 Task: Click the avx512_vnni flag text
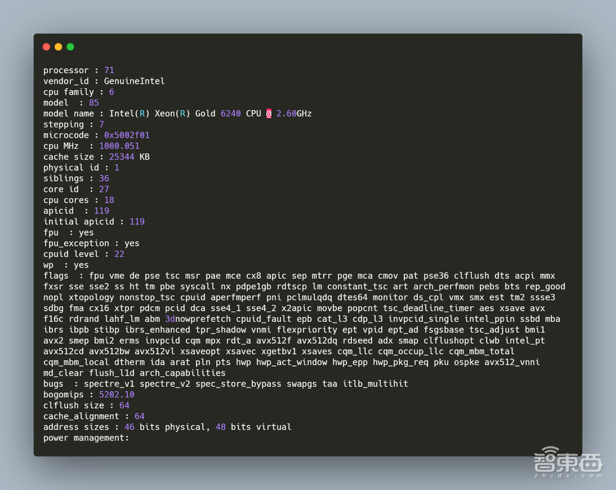coord(512,362)
